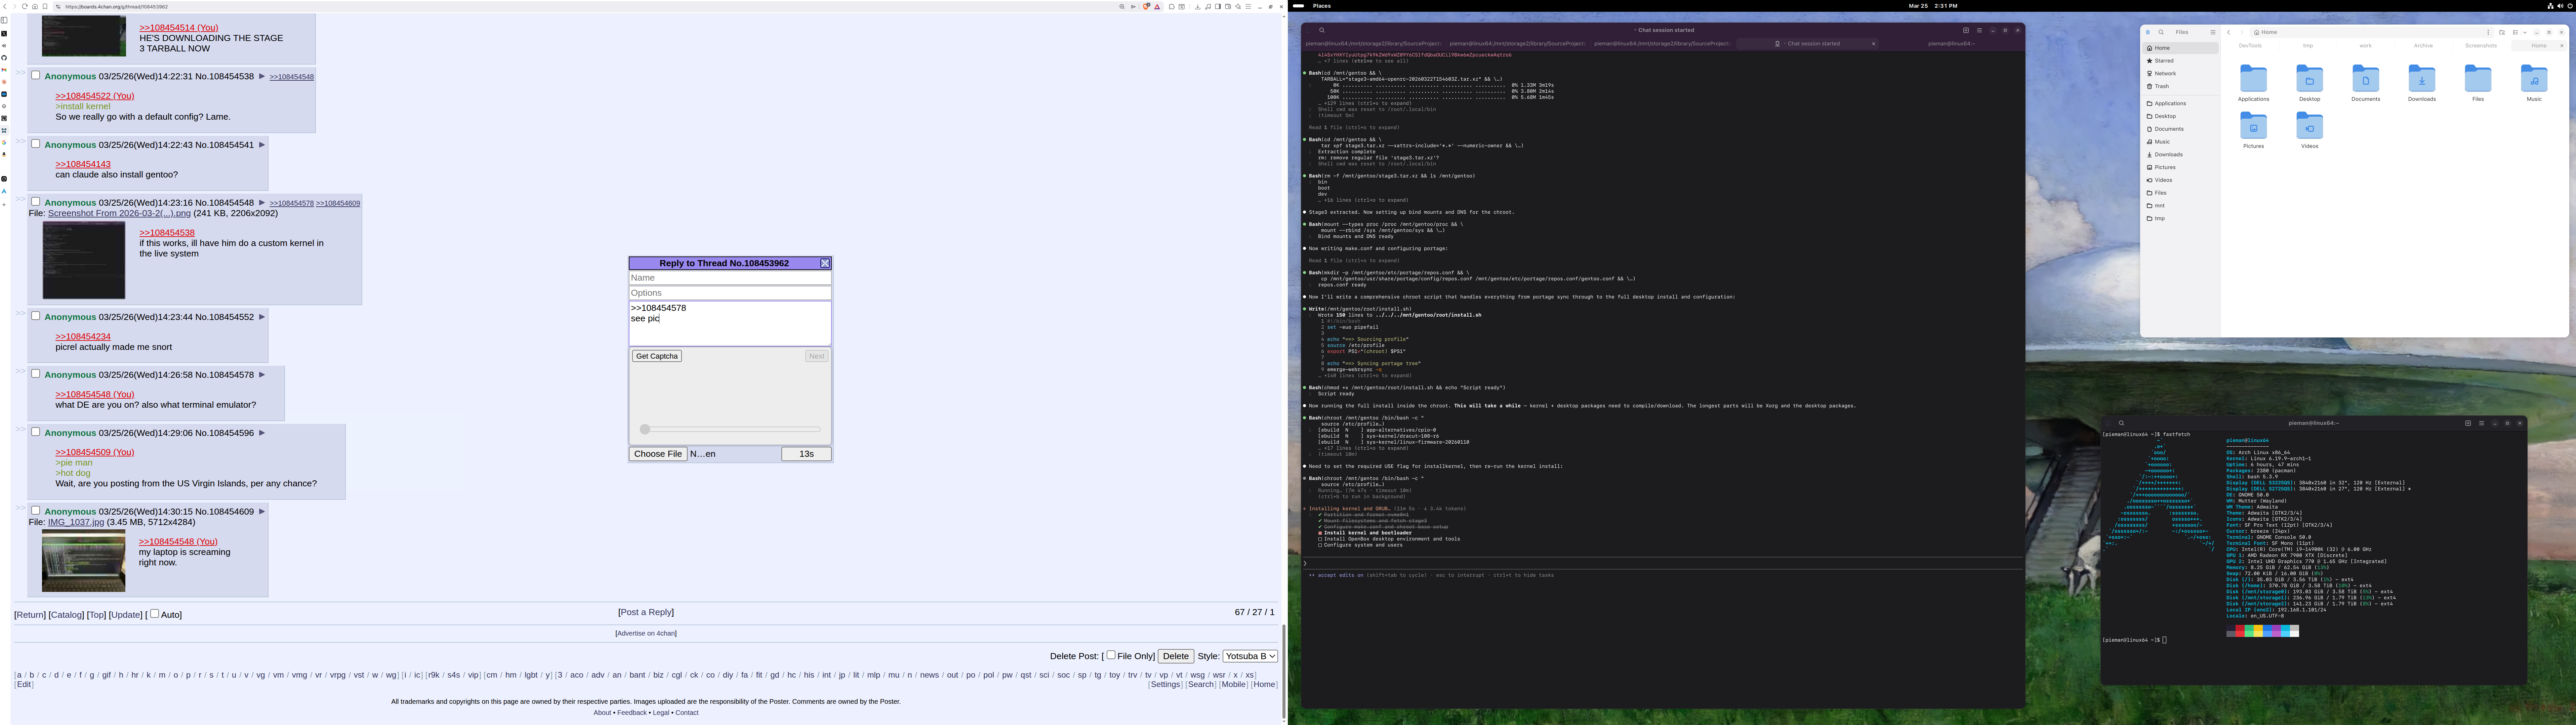Expand view options chevron in Files
The image size is (2576, 725).
point(2525,32)
